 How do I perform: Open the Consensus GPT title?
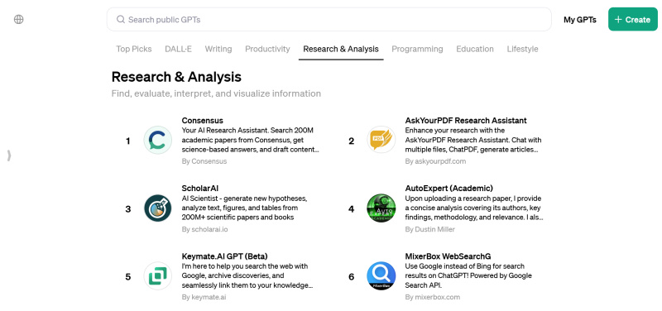coord(202,120)
